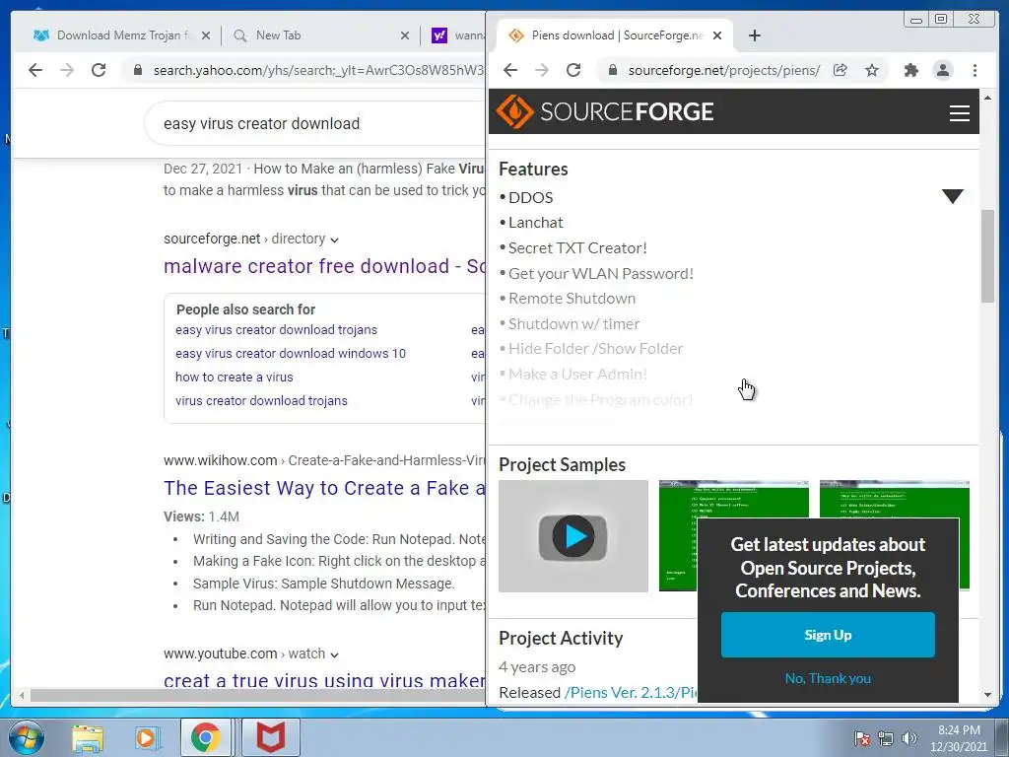Open the Chrome extensions puzzle icon
The width and height of the screenshot is (1009, 757).
[911, 70]
